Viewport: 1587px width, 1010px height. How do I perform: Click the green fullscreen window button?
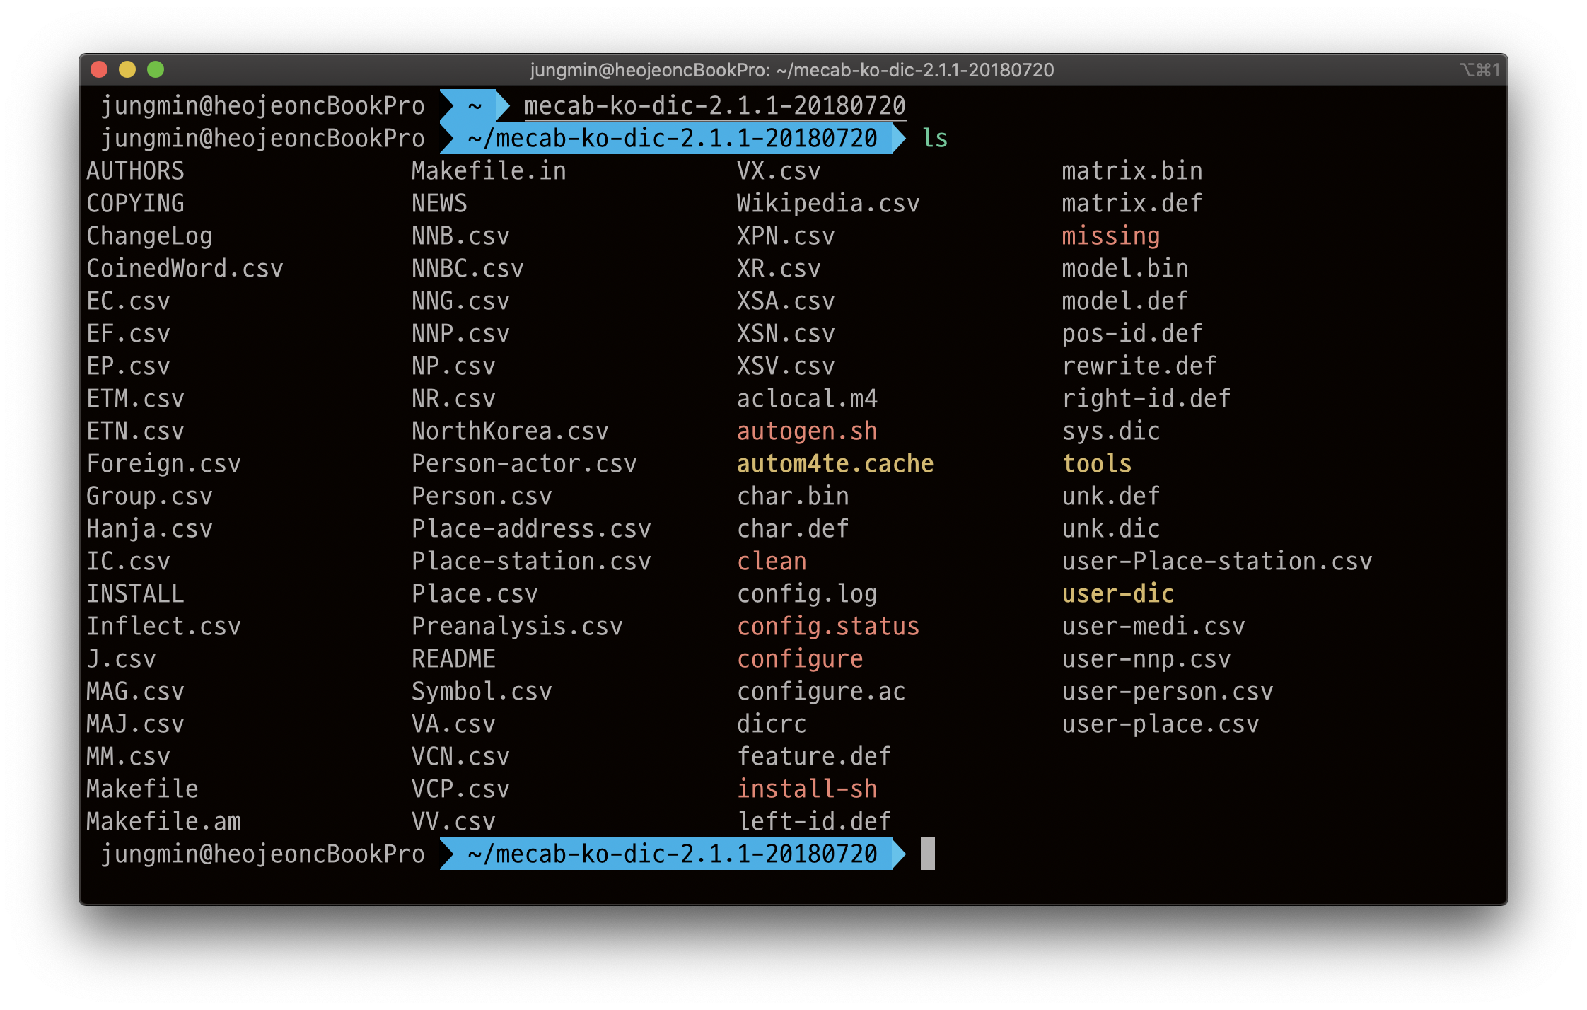tap(156, 69)
